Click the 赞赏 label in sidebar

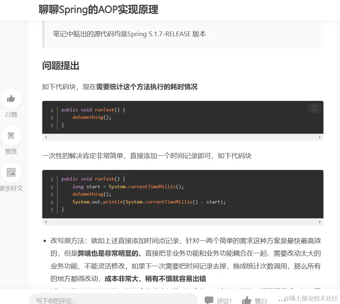click(x=11, y=151)
